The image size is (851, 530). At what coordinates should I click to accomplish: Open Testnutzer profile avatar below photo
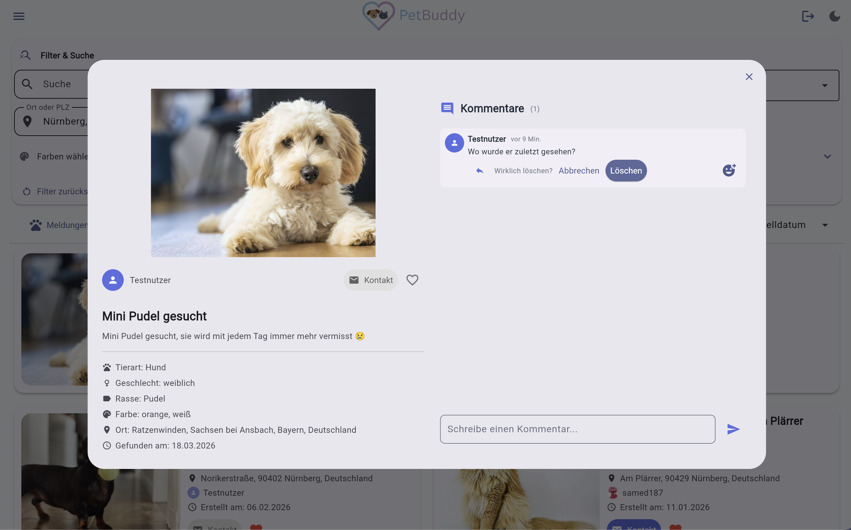pos(113,280)
